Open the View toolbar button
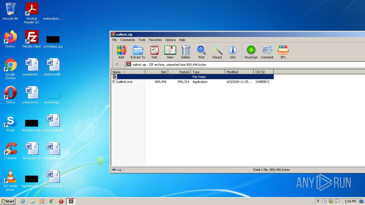This screenshot has width=365, height=205. click(x=170, y=52)
